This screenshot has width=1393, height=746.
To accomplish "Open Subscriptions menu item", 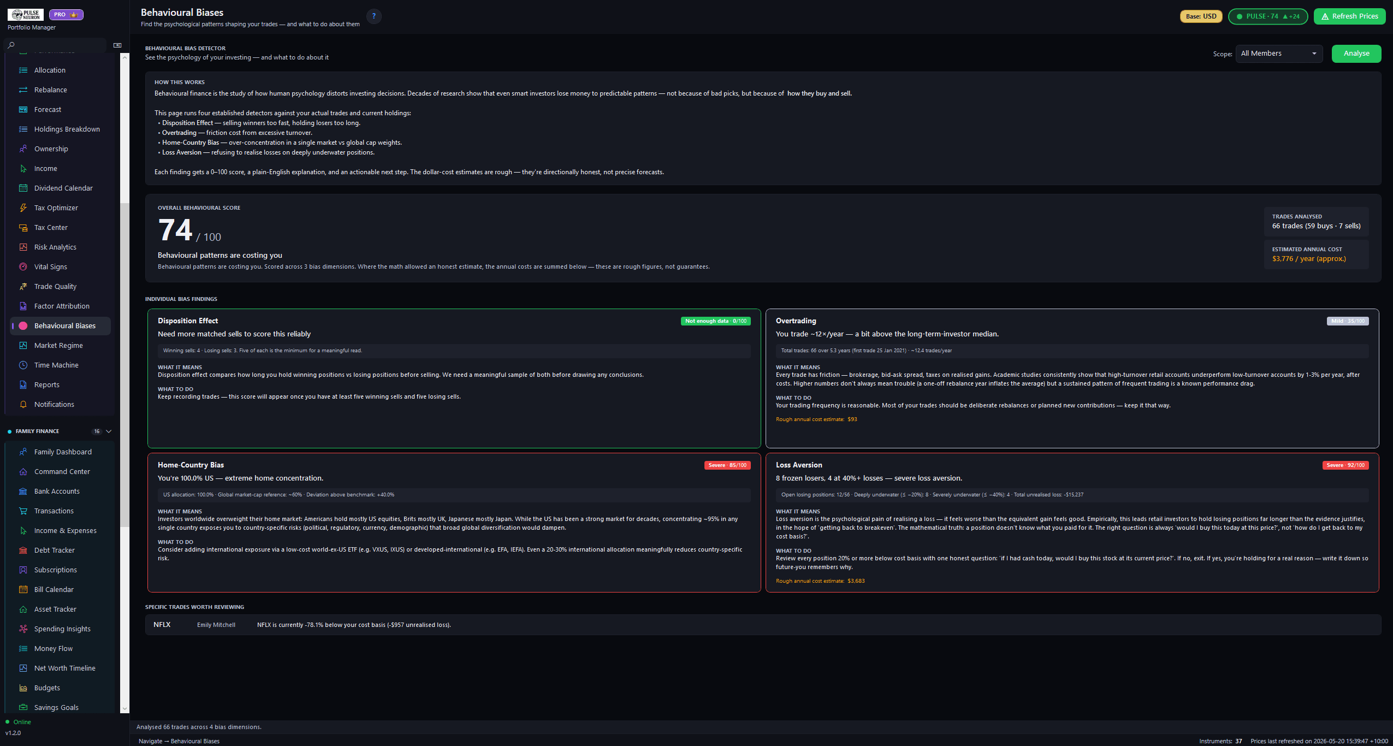I will [61, 570].
